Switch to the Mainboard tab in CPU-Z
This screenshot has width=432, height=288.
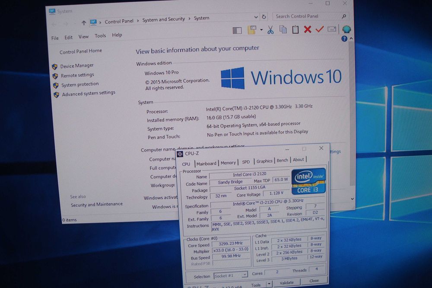pyautogui.click(x=206, y=164)
